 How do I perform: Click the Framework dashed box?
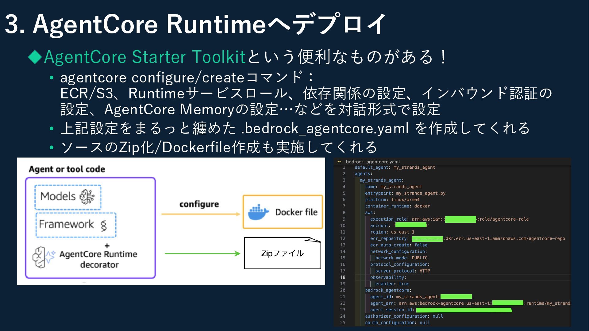[76, 225]
